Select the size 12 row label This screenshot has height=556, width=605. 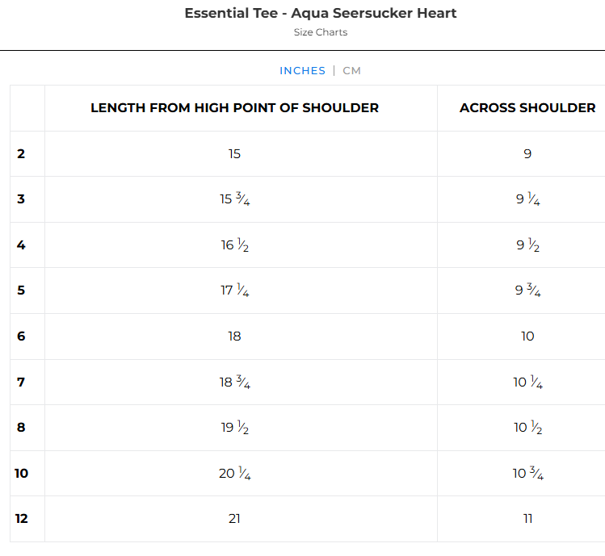(21, 518)
